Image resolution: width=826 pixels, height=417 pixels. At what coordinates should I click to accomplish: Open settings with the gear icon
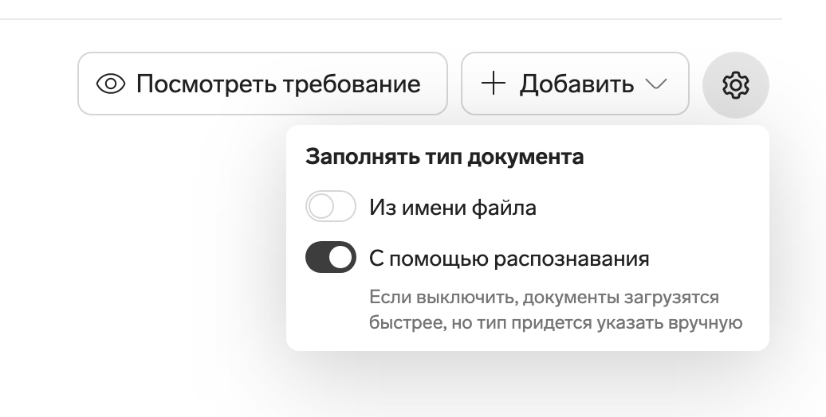735,84
